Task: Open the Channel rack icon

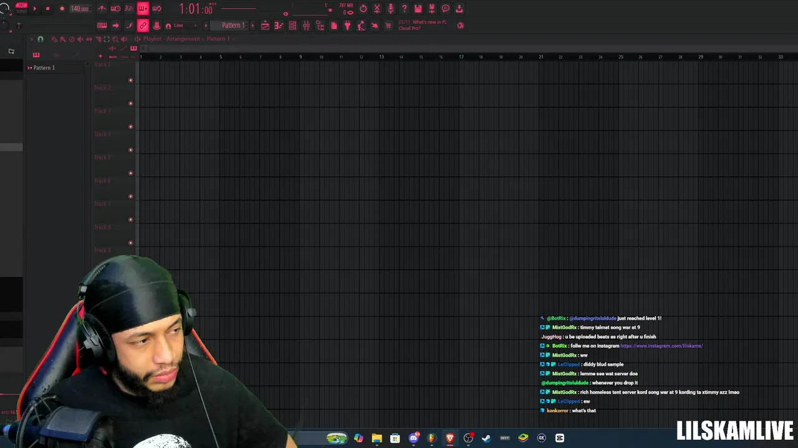Action: pyautogui.click(x=292, y=26)
